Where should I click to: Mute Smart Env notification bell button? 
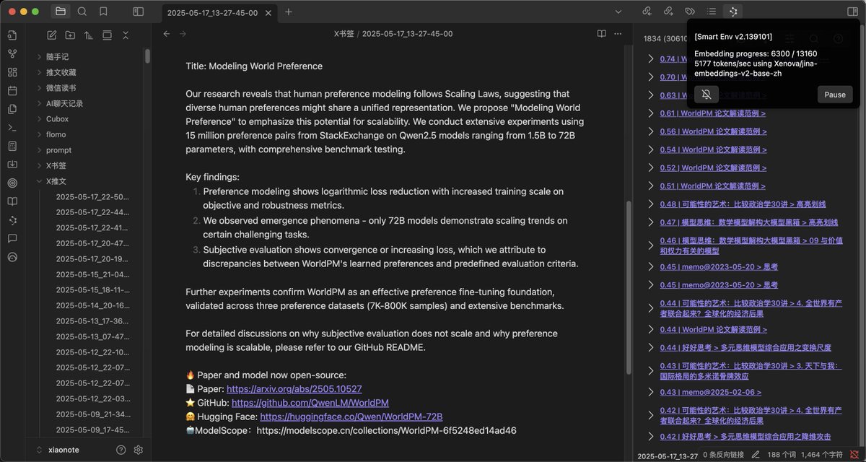707,95
